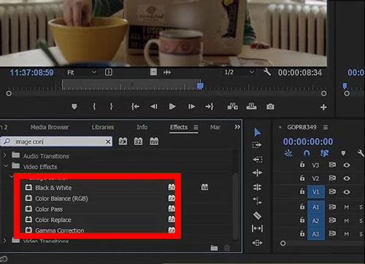Step forward one frame
The width and height of the screenshot is (365, 264).
[x=191, y=106]
